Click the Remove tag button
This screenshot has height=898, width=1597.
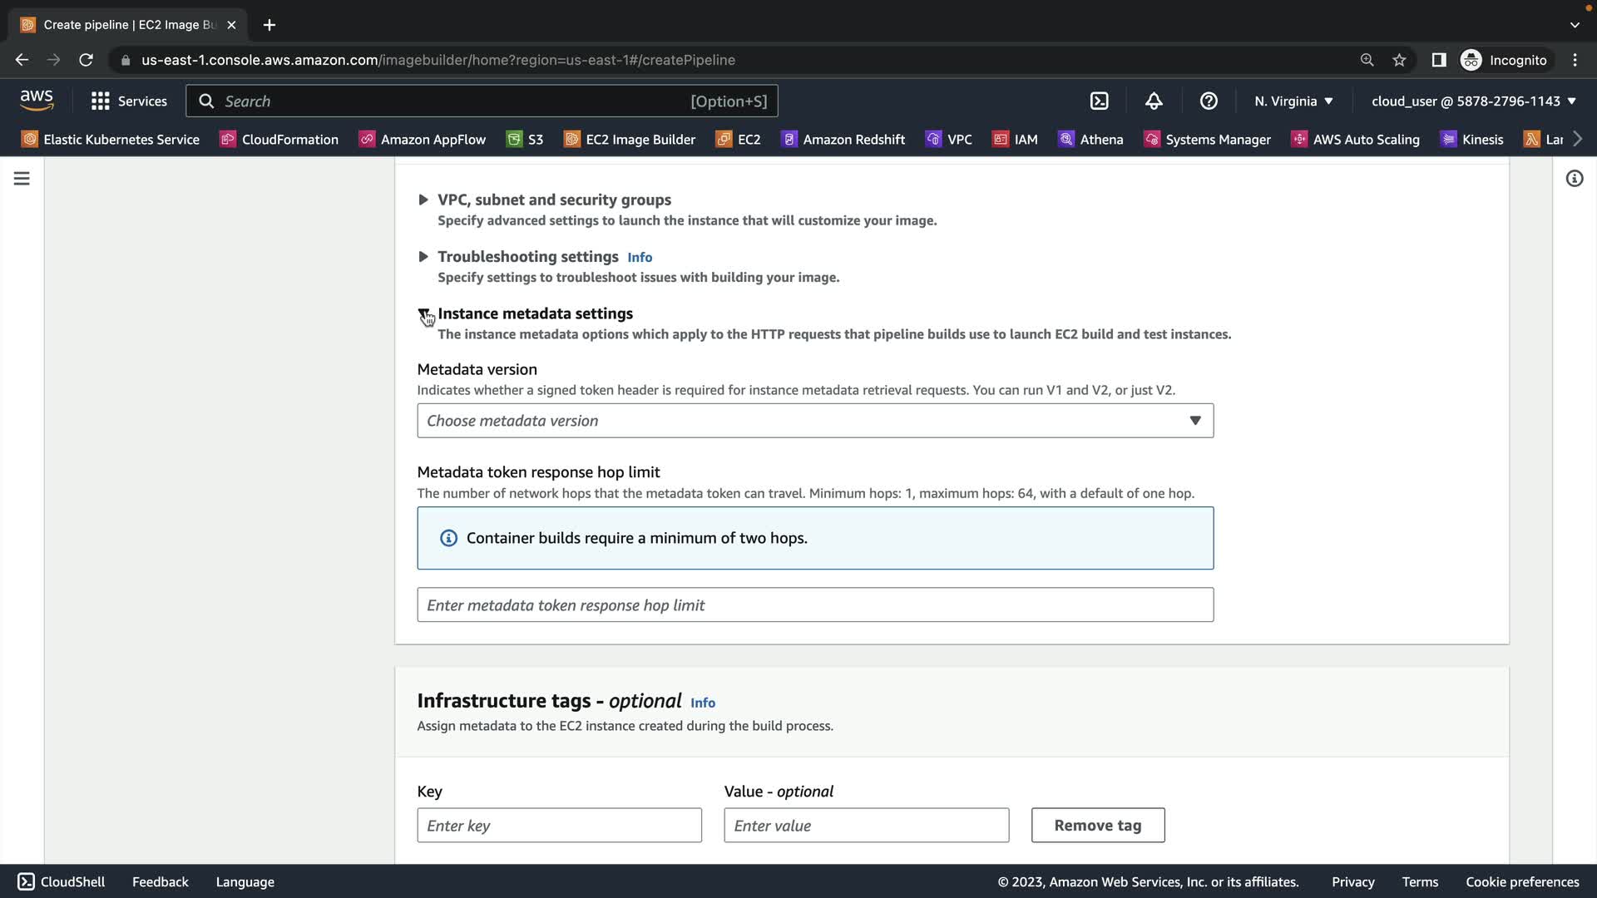pyautogui.click(x=1097, y=825)
